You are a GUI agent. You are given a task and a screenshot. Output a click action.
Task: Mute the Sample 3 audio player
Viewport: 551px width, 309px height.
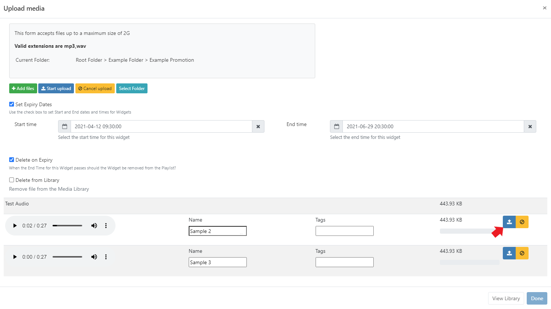pyautogui.click(x=94, y=257)
